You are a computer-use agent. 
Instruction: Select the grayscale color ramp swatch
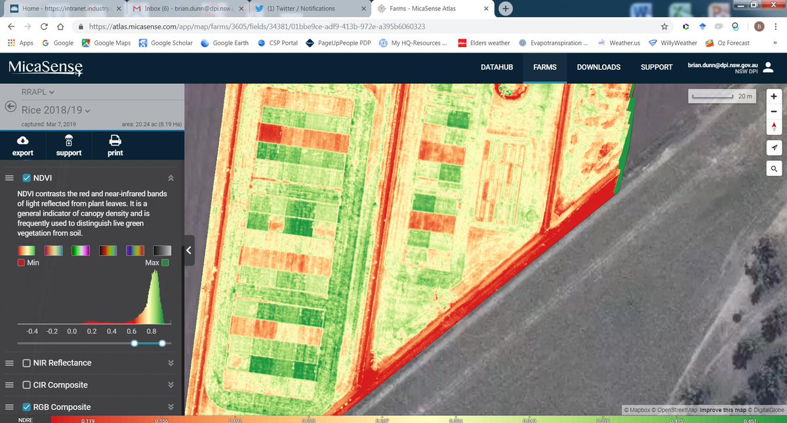click(161, 250)
